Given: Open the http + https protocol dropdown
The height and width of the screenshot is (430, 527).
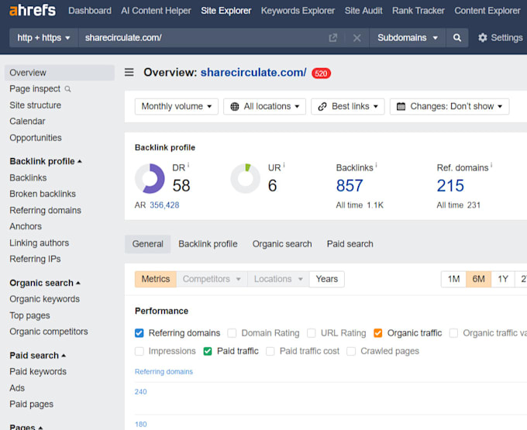Looking at the screenshot, I should 43,38.
